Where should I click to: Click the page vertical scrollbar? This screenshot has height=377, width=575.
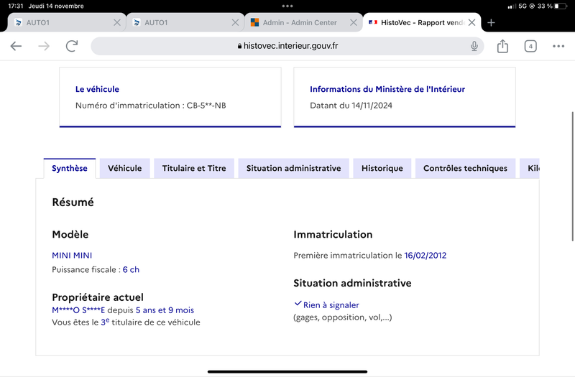coord(572,176)
